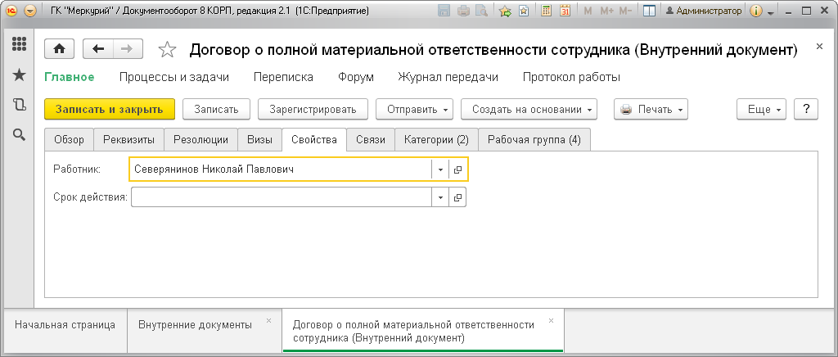838x357 pixels.
Task: Open the Работник value with open icon
Action: 457,170
